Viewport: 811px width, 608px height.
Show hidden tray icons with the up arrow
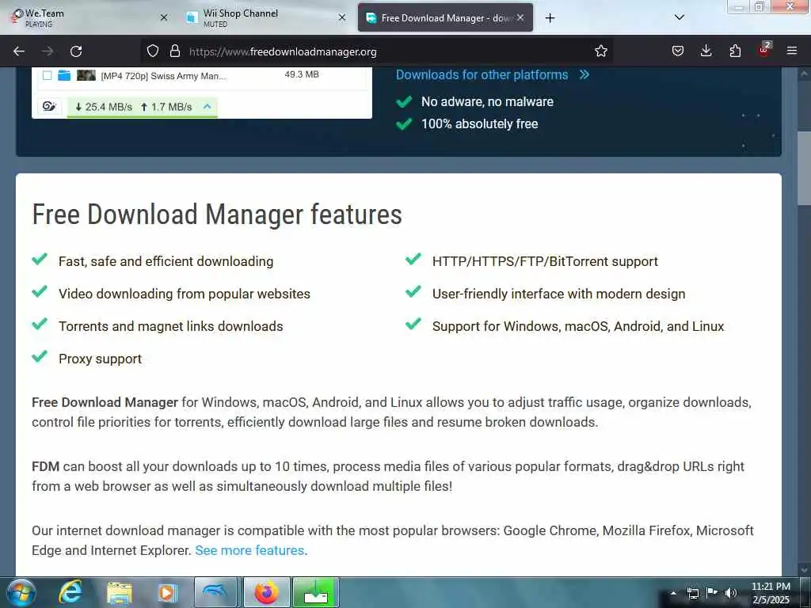tap(673, 593)
